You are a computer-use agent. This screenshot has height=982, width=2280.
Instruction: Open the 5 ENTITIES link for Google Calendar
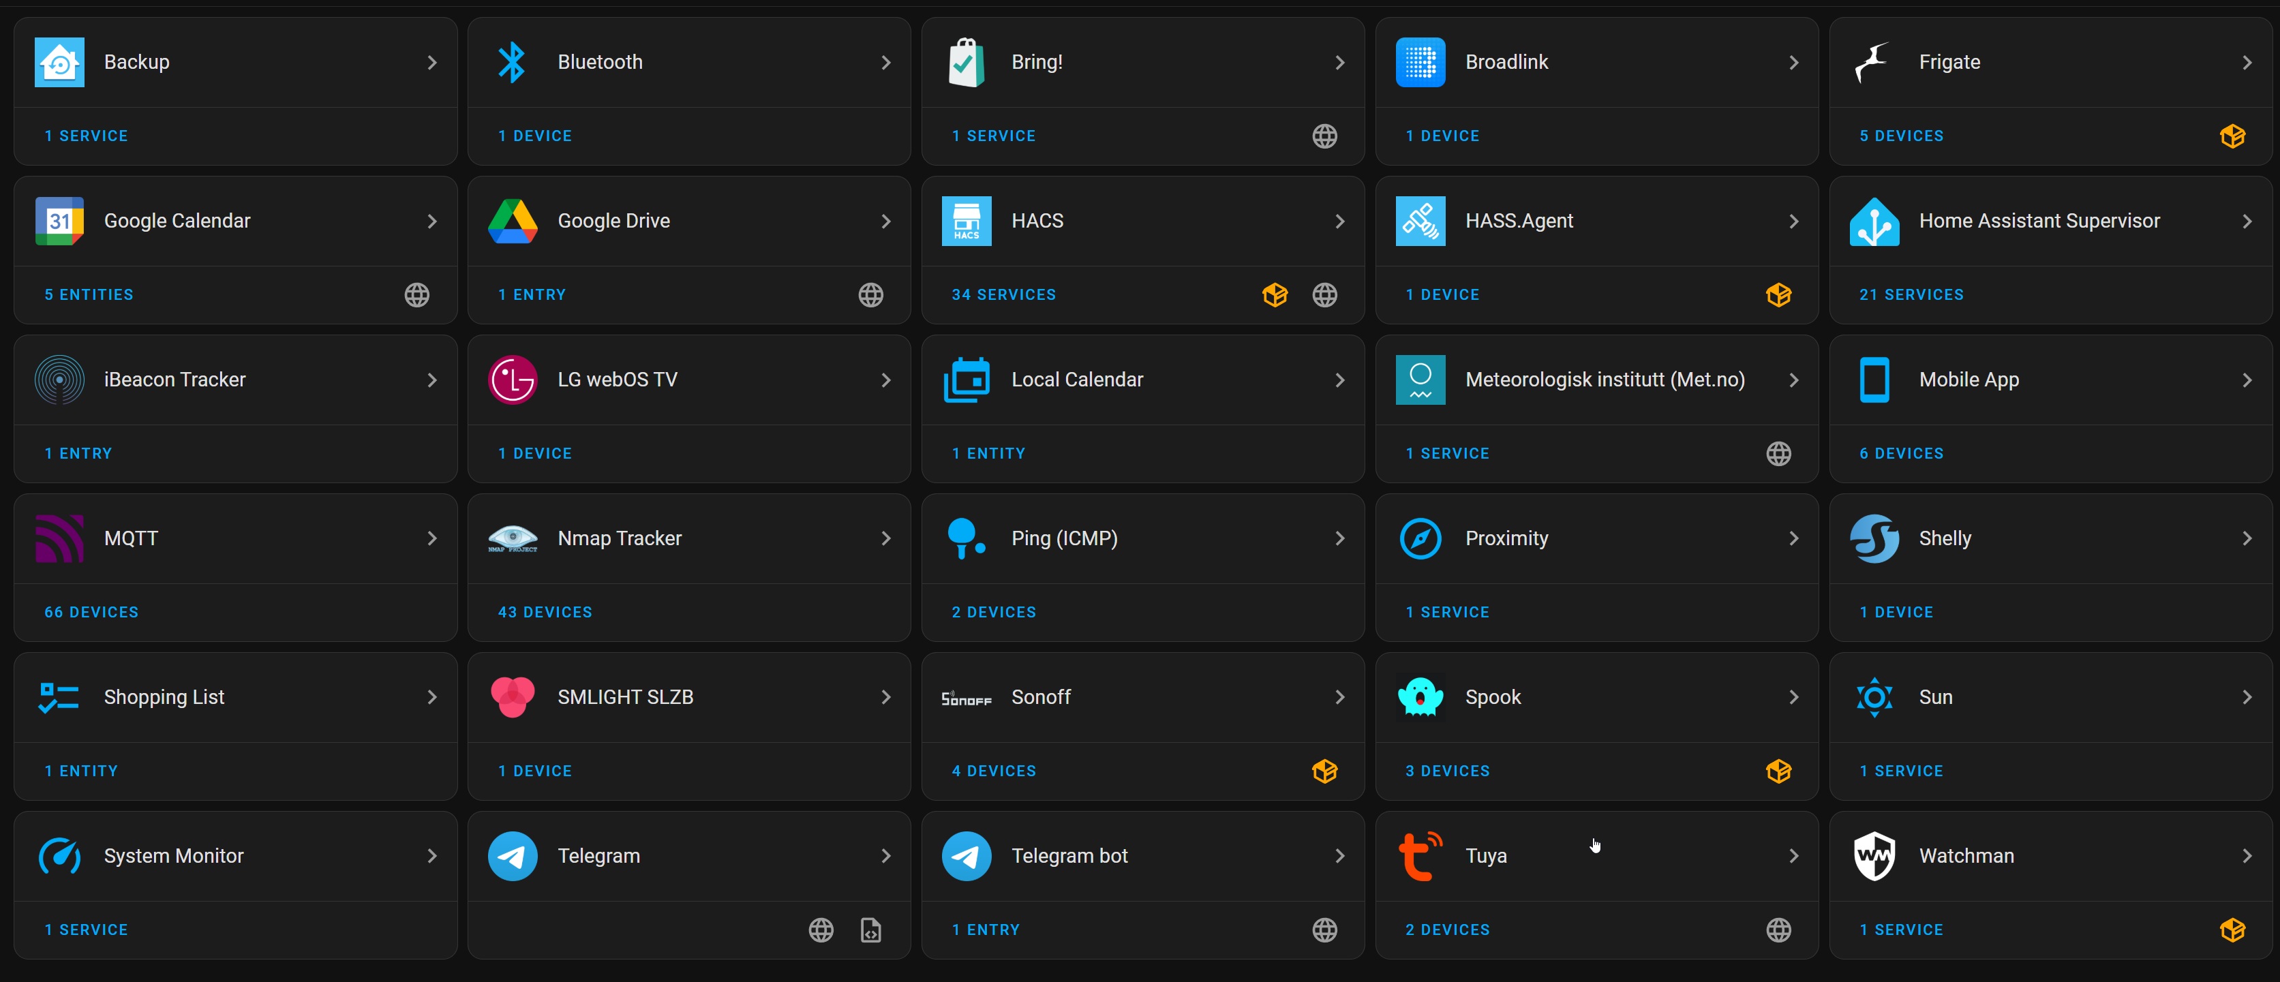tap(89, 294)
